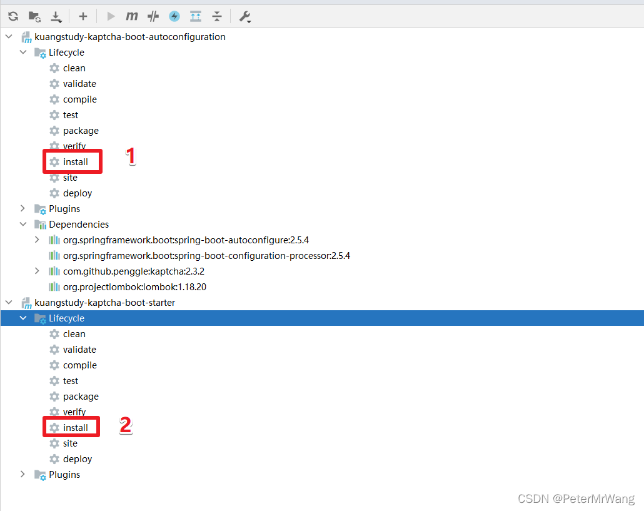Click Collapse All toolbar icon
Image resolution: width=644 pixels, height=511 pixels.
[217, 16]
